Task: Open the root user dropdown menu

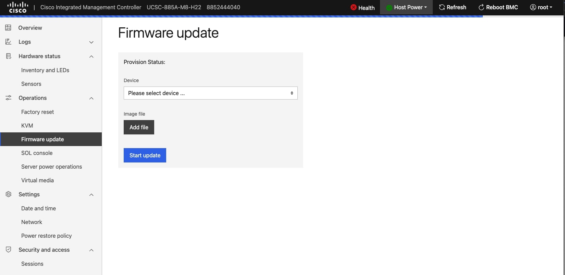Action: (541, 7)
